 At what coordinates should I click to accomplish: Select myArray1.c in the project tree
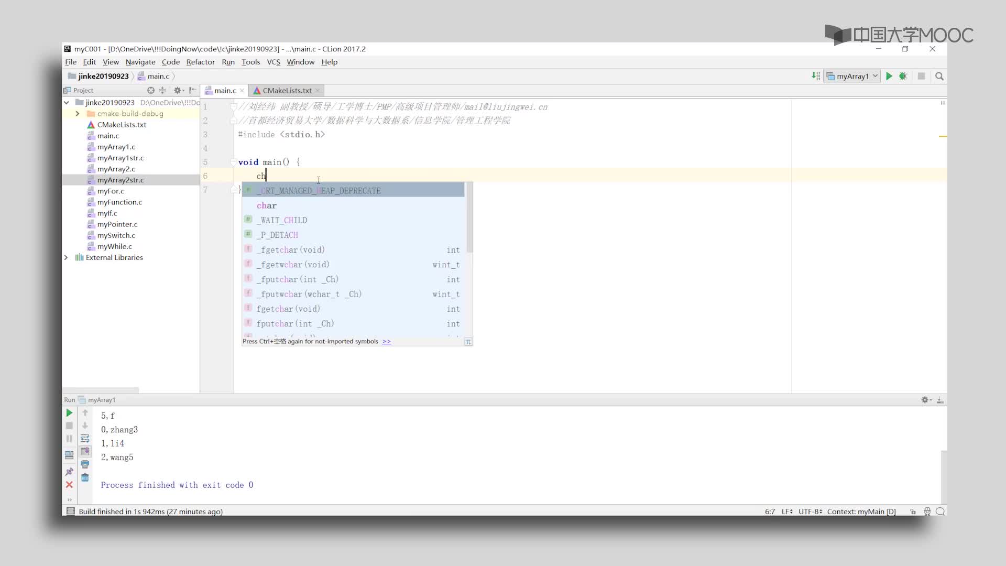tap(116, 147)
